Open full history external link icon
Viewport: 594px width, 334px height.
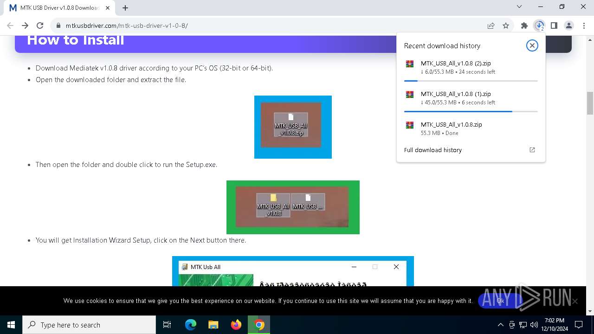tap(532, 150)
